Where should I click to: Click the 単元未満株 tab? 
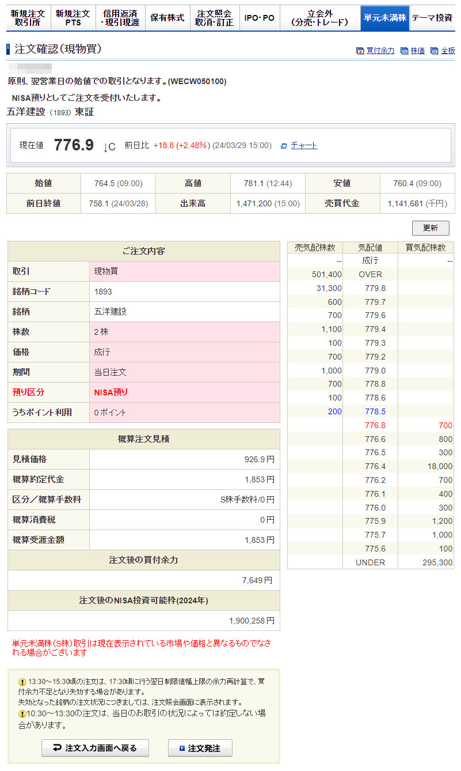pyautogui.click(x=384, y=18)
